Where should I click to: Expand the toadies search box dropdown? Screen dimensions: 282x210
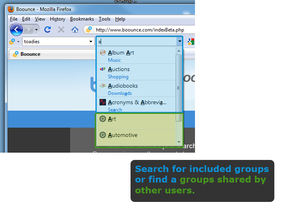tap(91, 42)
